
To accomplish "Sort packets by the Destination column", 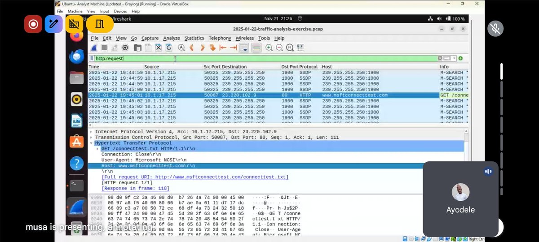I will (251, 67).
